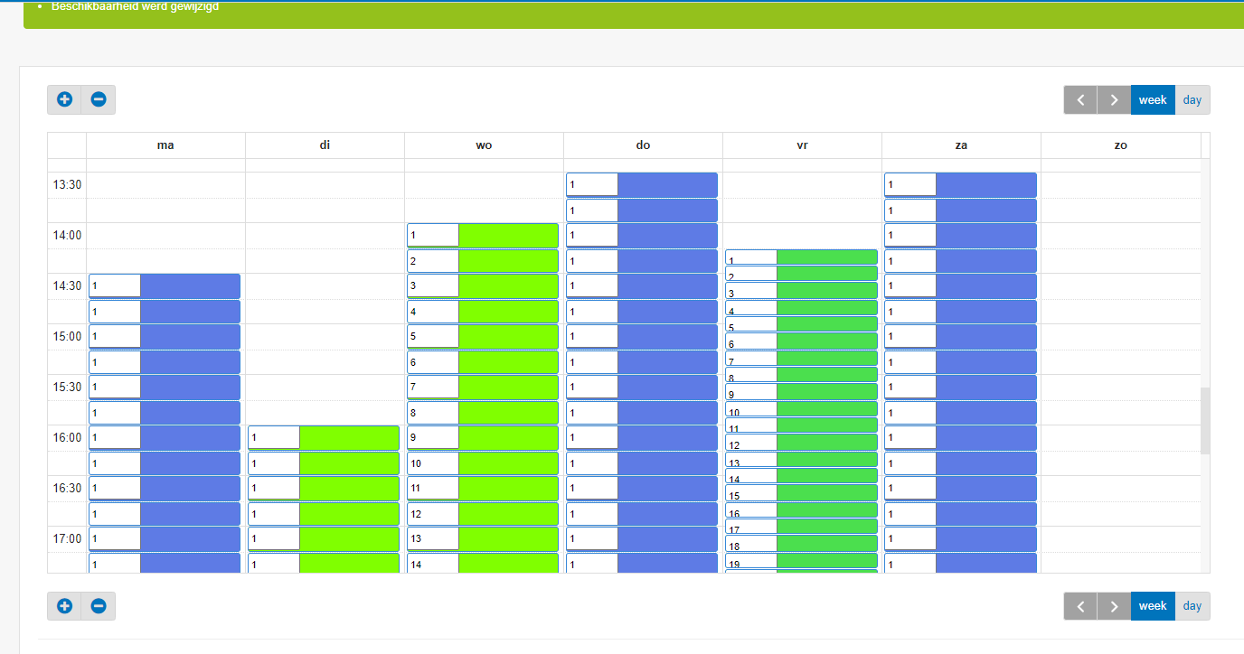Click the bottom plus icon below the calendar
1244x654 pixels.
pos(64,605)
